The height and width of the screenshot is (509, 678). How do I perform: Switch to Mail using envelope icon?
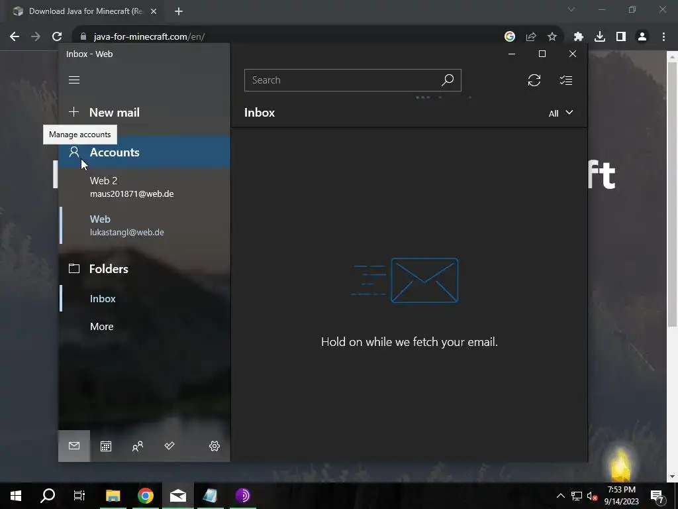click(74, 446)
